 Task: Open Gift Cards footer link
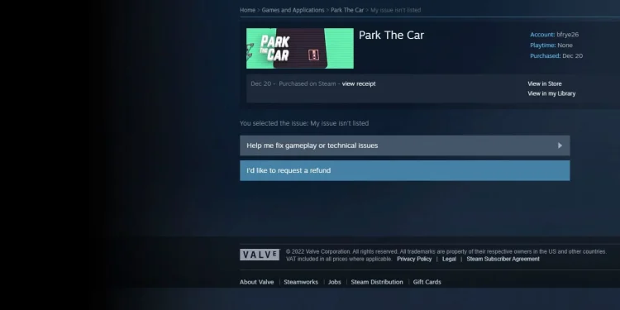[427, 282]
